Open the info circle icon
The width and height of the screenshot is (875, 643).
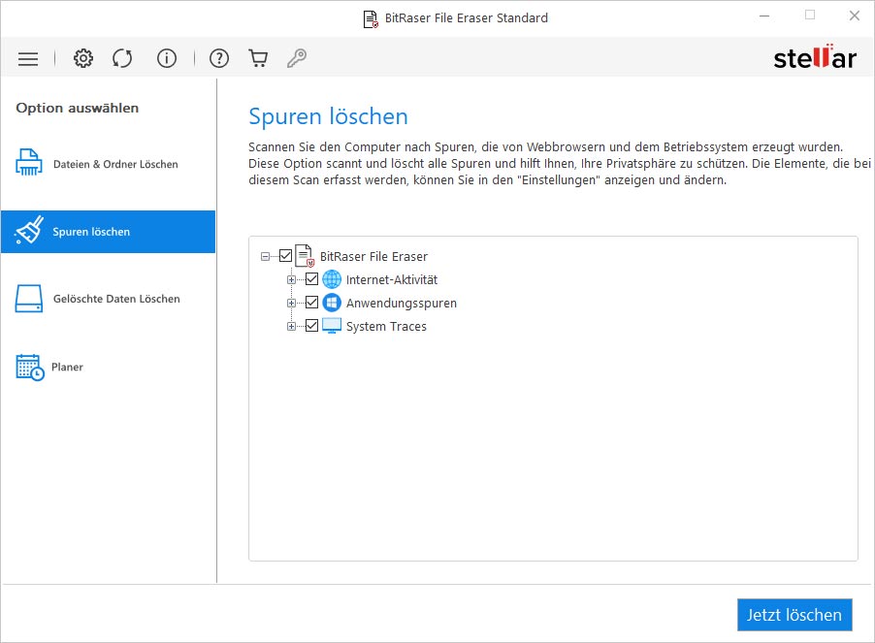coord(167,59)
